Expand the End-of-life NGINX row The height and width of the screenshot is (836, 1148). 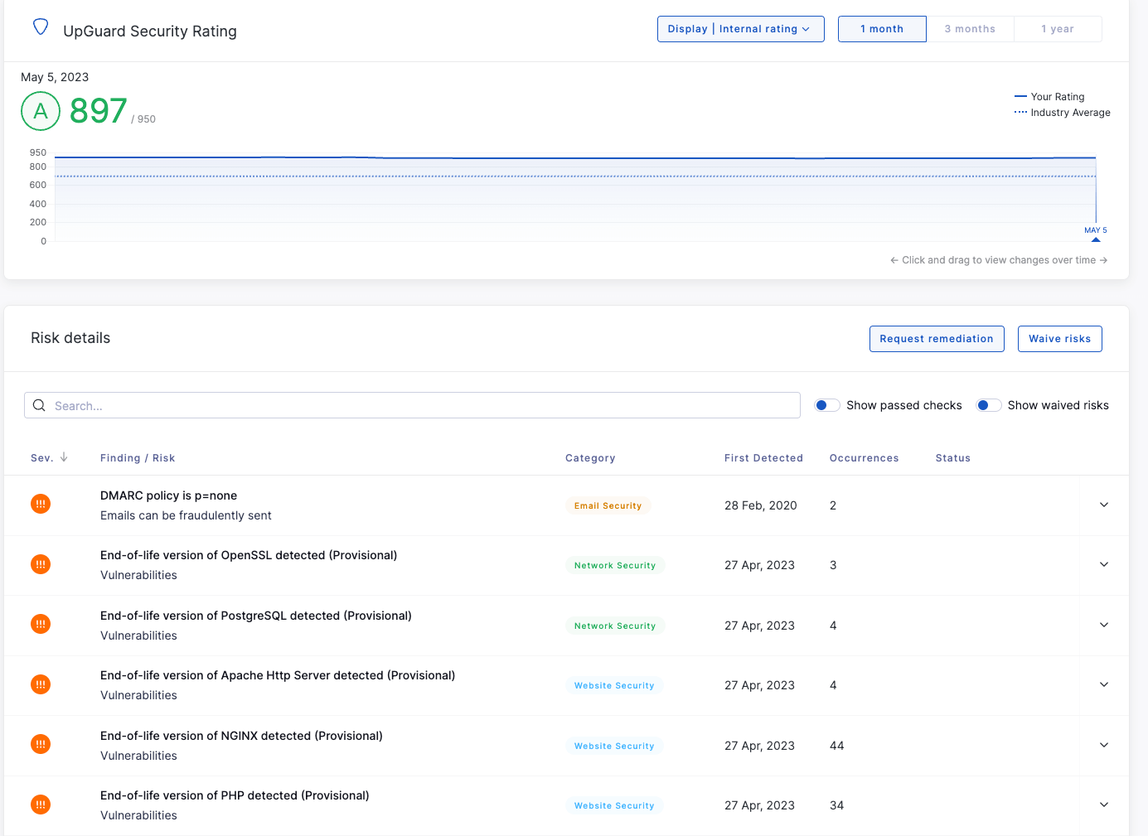coord(1104,745)
